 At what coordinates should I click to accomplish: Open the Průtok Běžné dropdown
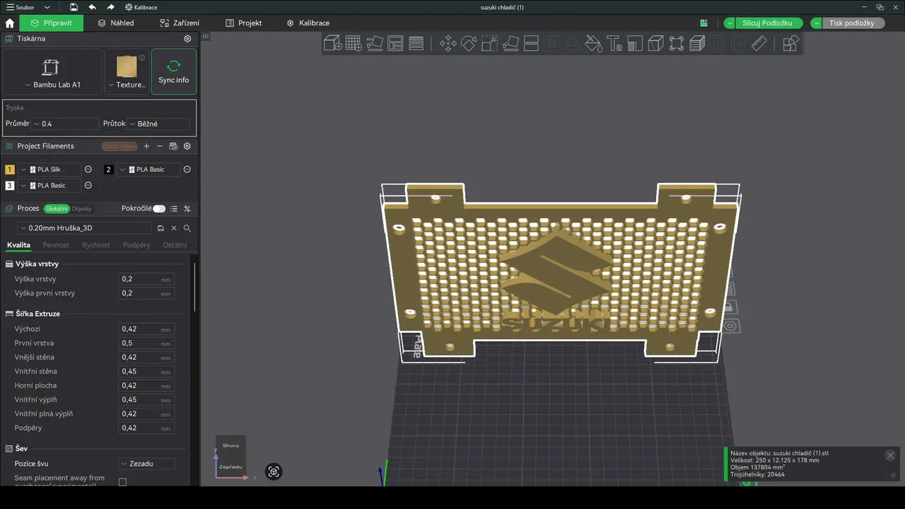click(158, 124)
